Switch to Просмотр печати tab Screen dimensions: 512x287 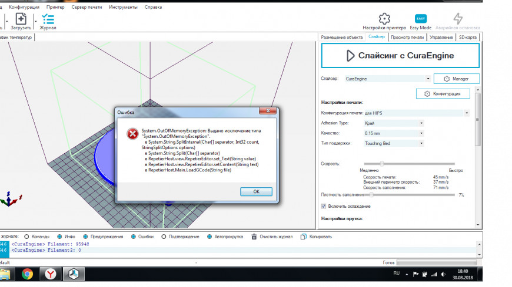pos(407,37)
